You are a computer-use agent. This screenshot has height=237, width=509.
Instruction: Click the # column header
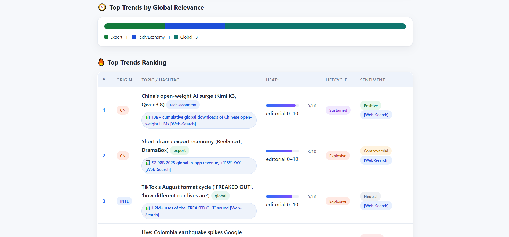104,80
